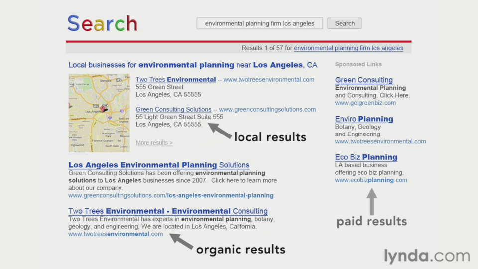Viewport: 478px width, 269px height.
Task: Open Enviro Planning sponsored link
Action: 364,119
